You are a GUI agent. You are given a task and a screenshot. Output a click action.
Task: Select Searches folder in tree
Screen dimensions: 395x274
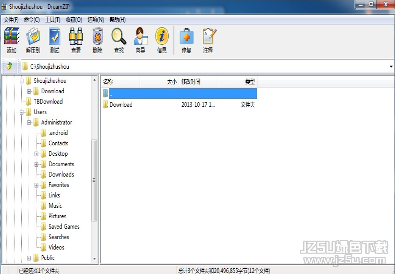[x=59, y=237]
